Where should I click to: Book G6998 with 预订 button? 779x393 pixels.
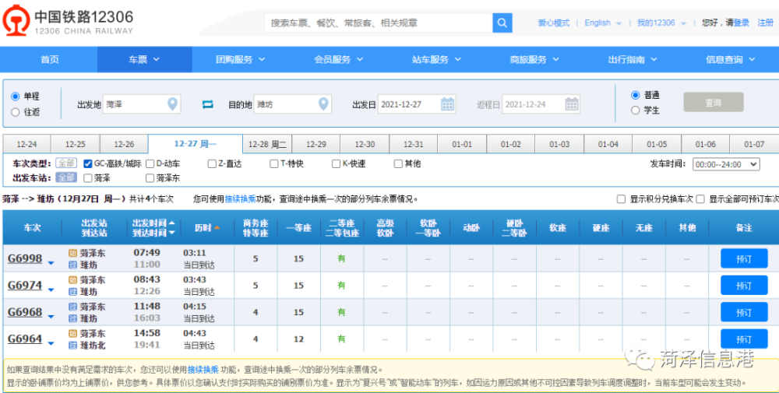click(x=744, y=258)
